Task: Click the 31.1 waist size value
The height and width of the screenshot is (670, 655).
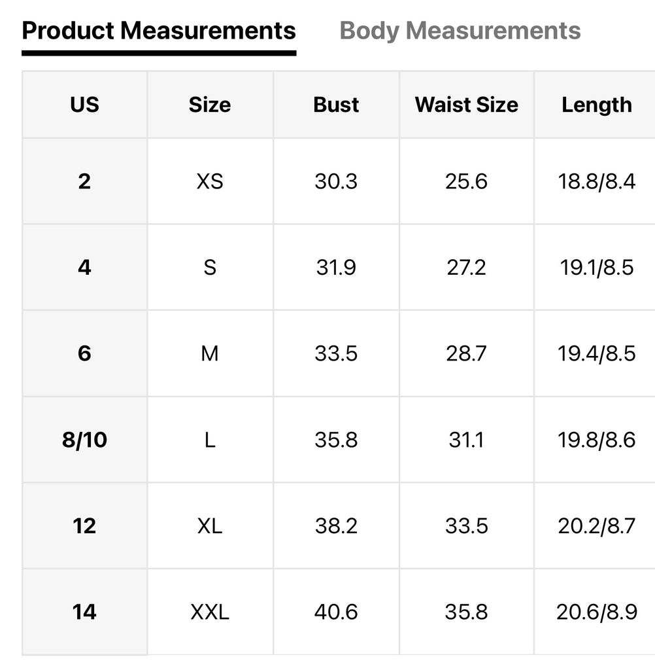Action: pos(466,440)
